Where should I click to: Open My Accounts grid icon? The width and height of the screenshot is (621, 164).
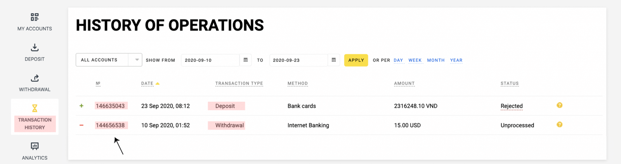pyautogui.click(x=35, y=17)
